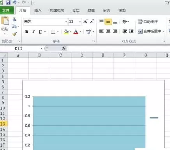Viewport: 170px width, 150px height.
Task: Apply the red font color A
Action: pyautogui.click(x=76, y=32)
